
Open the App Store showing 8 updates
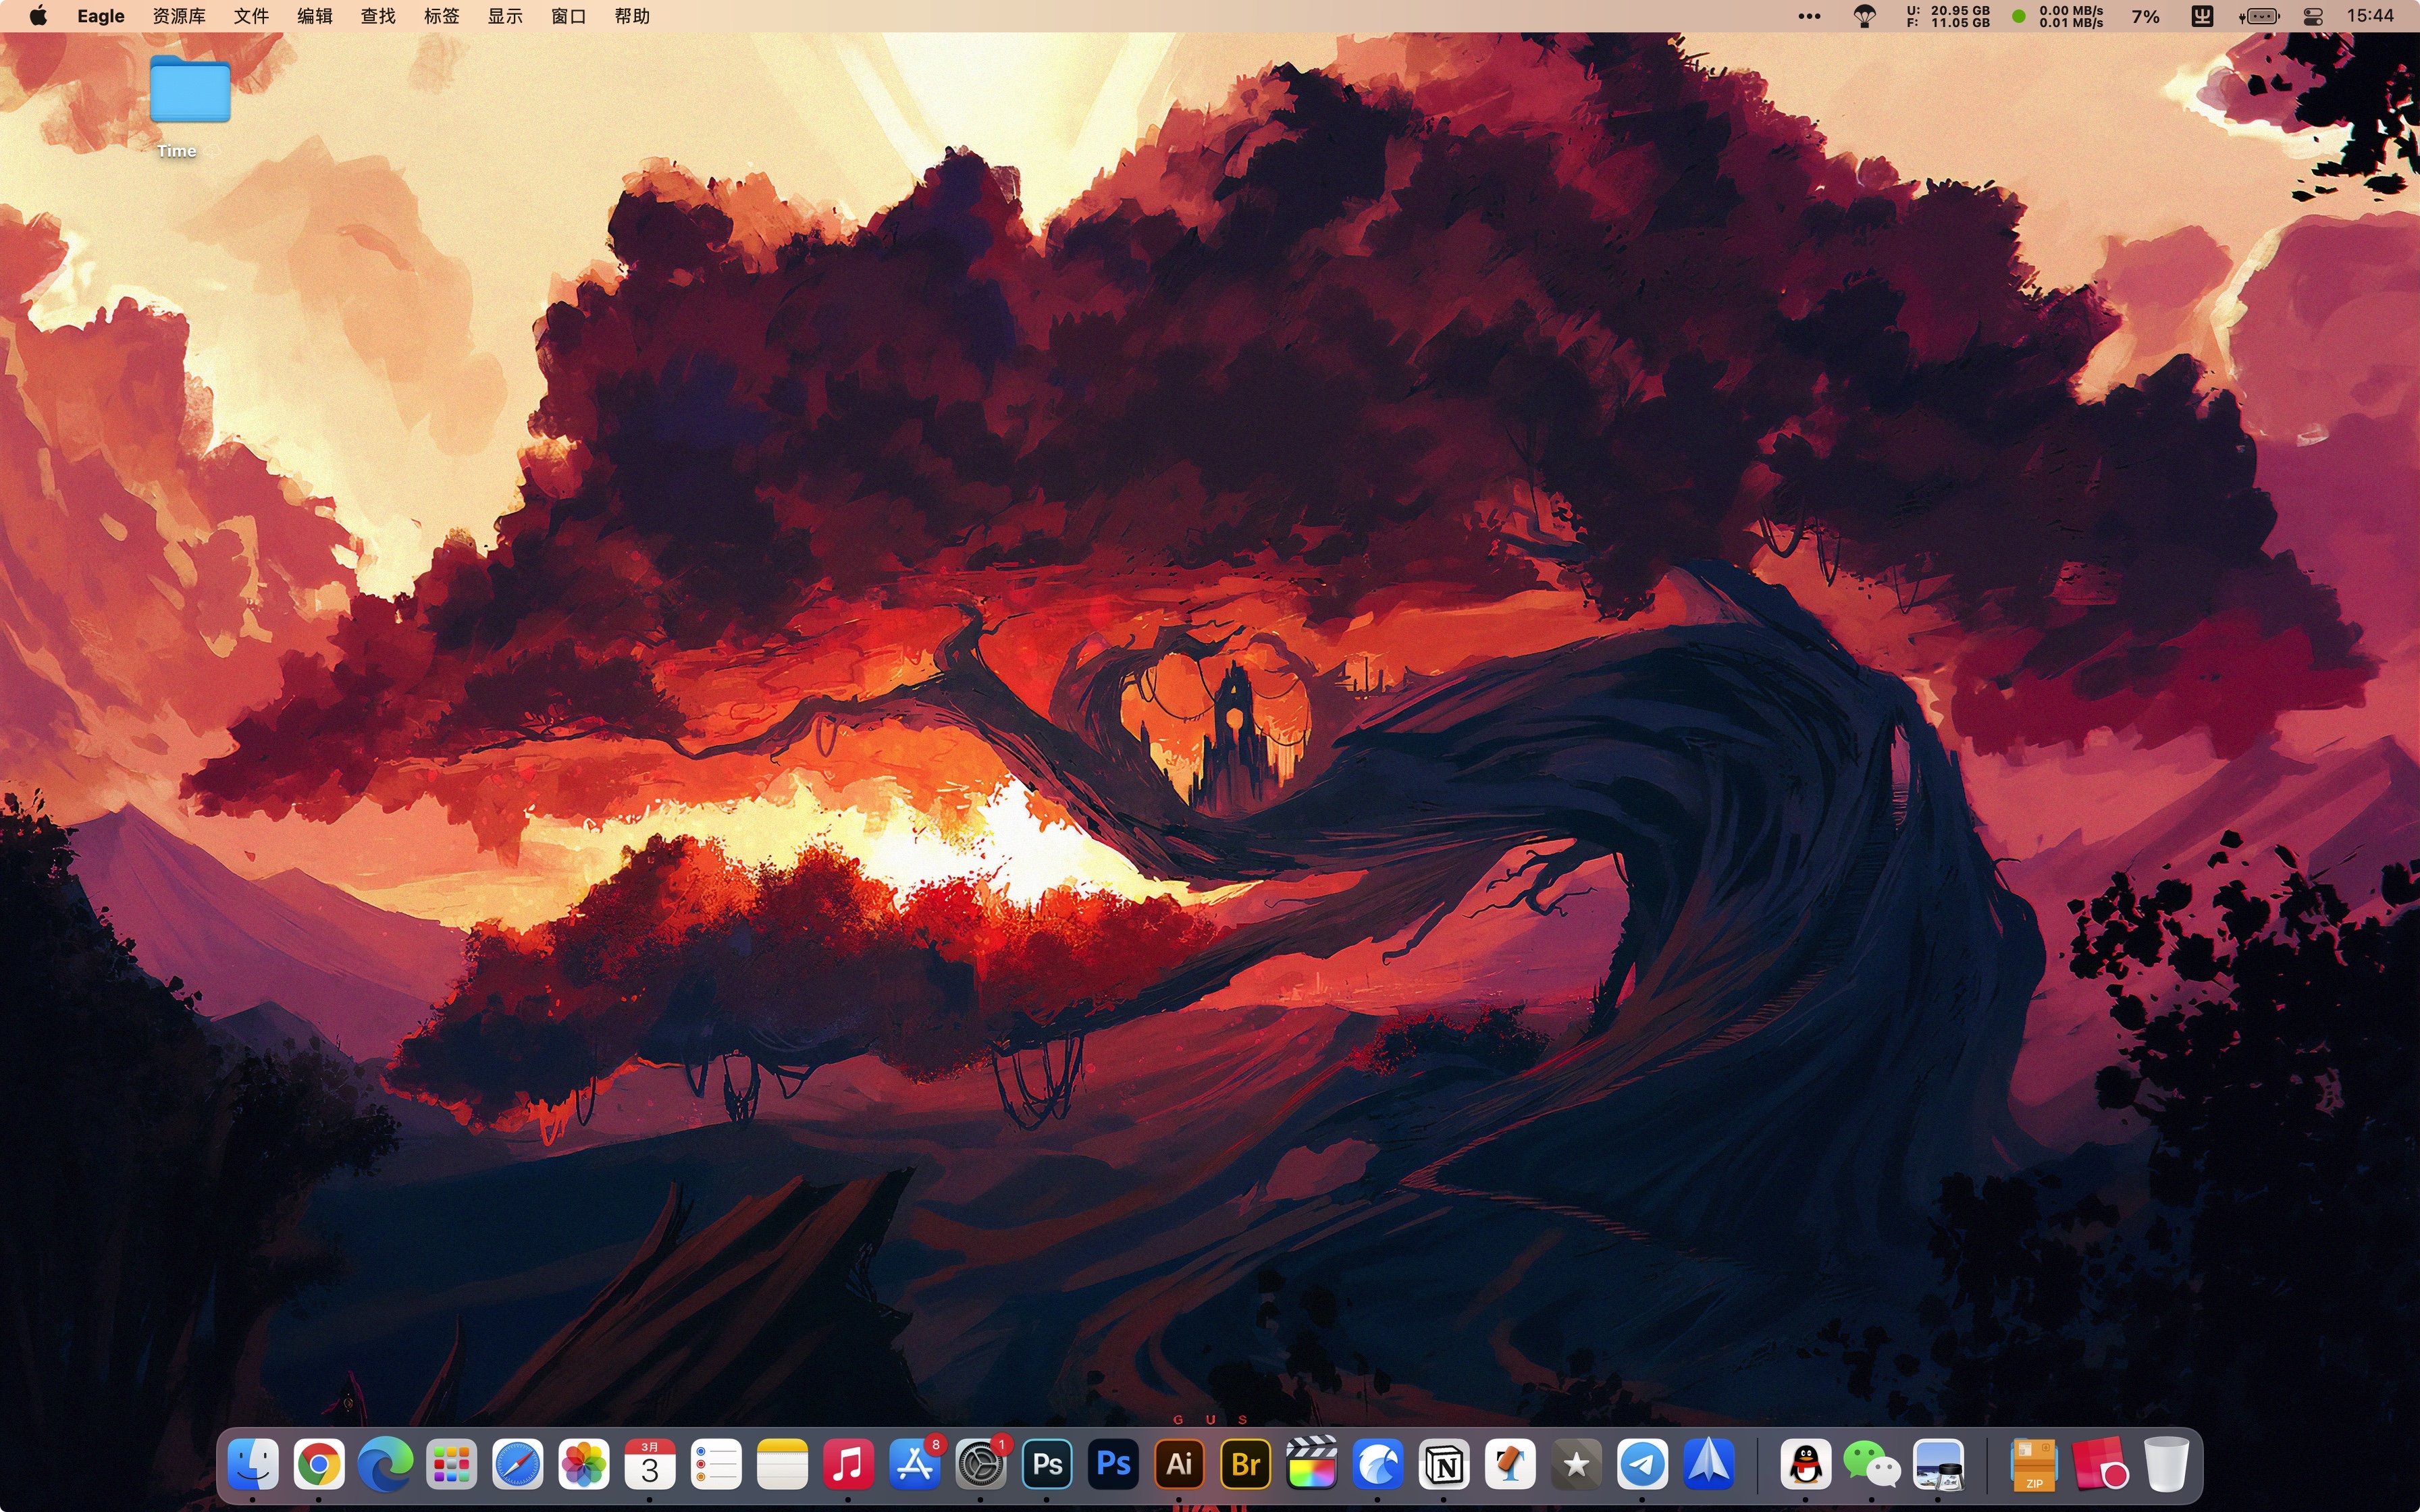pyautogui.click(x=915, y=1465)
